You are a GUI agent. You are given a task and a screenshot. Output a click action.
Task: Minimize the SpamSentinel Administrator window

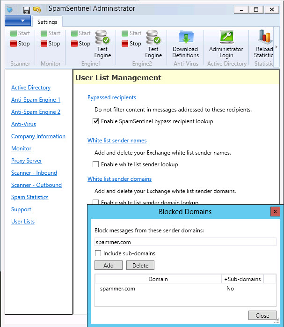point(241,9)
